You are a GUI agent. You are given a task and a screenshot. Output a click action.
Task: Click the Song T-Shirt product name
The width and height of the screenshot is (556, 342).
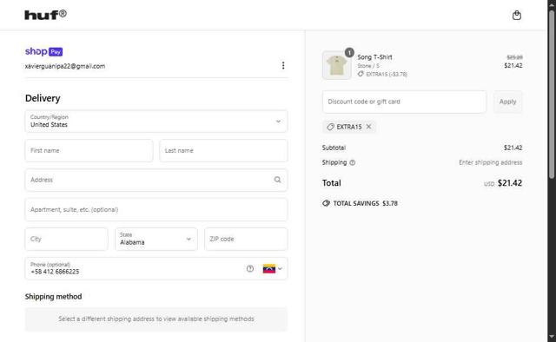click(x=374, y=57)
